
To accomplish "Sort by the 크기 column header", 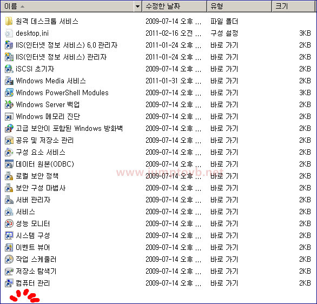I will click(x=294, y=6).
